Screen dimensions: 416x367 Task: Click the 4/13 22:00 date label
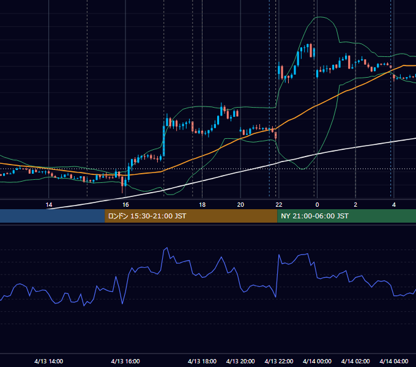[x=279, y=361]
